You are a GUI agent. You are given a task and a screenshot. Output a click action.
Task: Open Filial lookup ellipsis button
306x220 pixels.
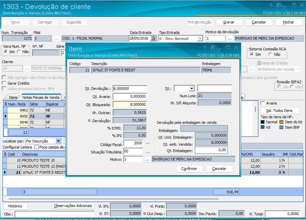[56, 38]
